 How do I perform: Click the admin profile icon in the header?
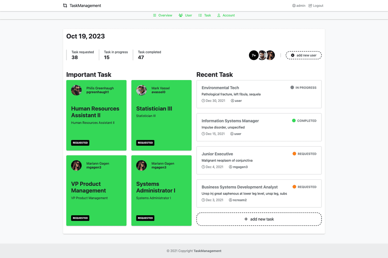(x=293, y=5)
